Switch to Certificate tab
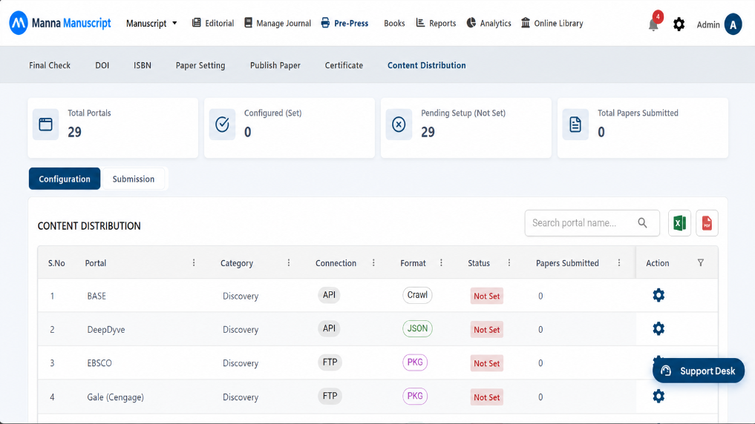The image size is (755, 424). 344,65
